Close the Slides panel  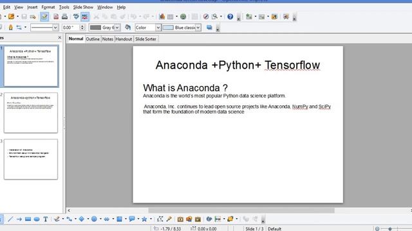coord(60,38)
